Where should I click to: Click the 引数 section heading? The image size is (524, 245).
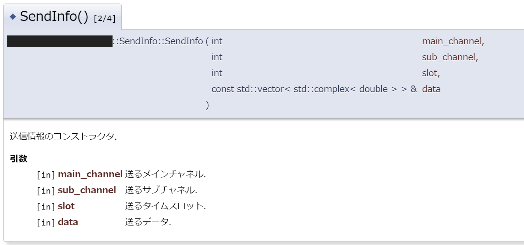coord(18,158)
